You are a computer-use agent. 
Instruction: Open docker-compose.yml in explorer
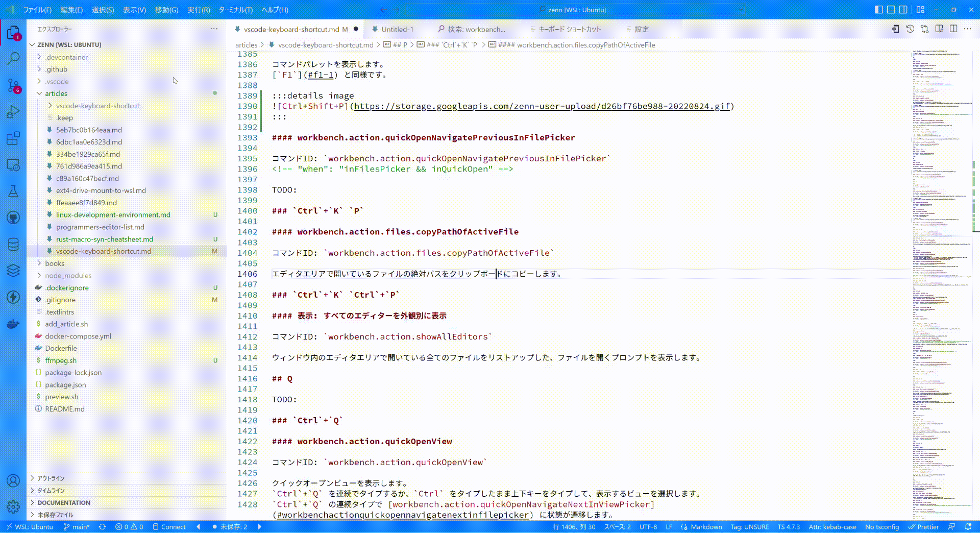point(127,336)
